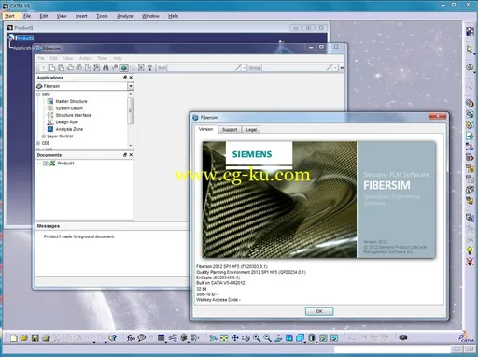Click the Select arrow icon in right toolbar
478x357 pixels.
470,50
